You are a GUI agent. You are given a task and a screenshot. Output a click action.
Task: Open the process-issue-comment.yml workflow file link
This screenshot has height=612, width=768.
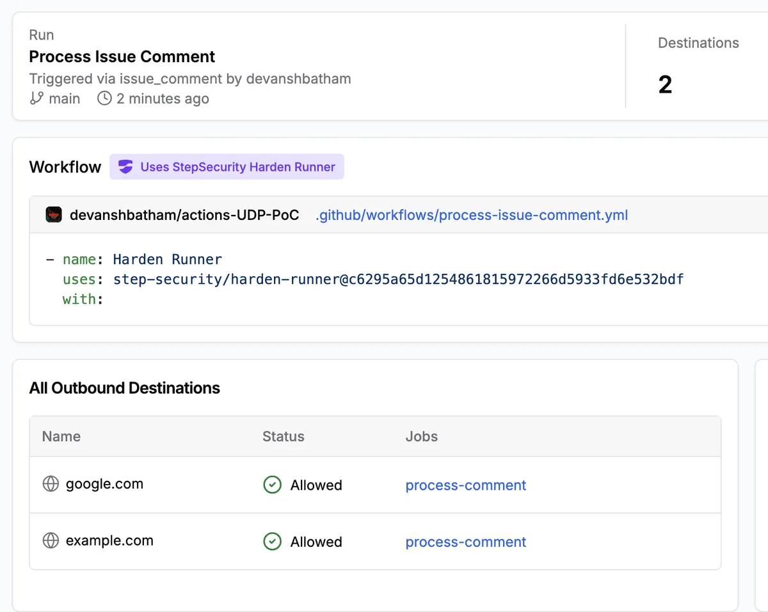point(472,215)
